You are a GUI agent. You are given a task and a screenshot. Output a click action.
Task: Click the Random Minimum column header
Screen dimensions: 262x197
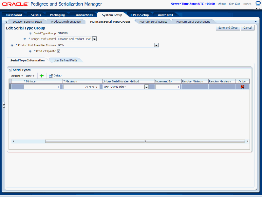click(x=195, y=81)
